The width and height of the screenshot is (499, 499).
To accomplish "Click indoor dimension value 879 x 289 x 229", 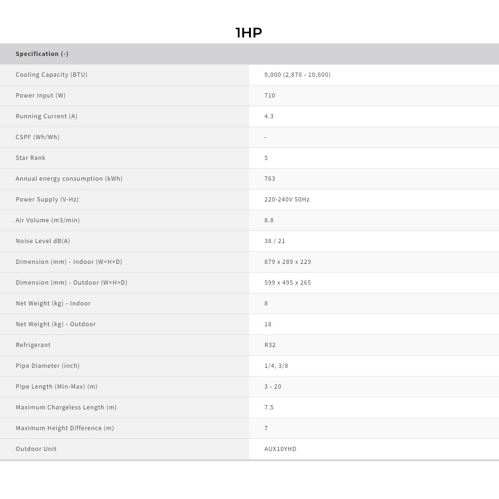I will pyautogui.click(x=287, y=262).
